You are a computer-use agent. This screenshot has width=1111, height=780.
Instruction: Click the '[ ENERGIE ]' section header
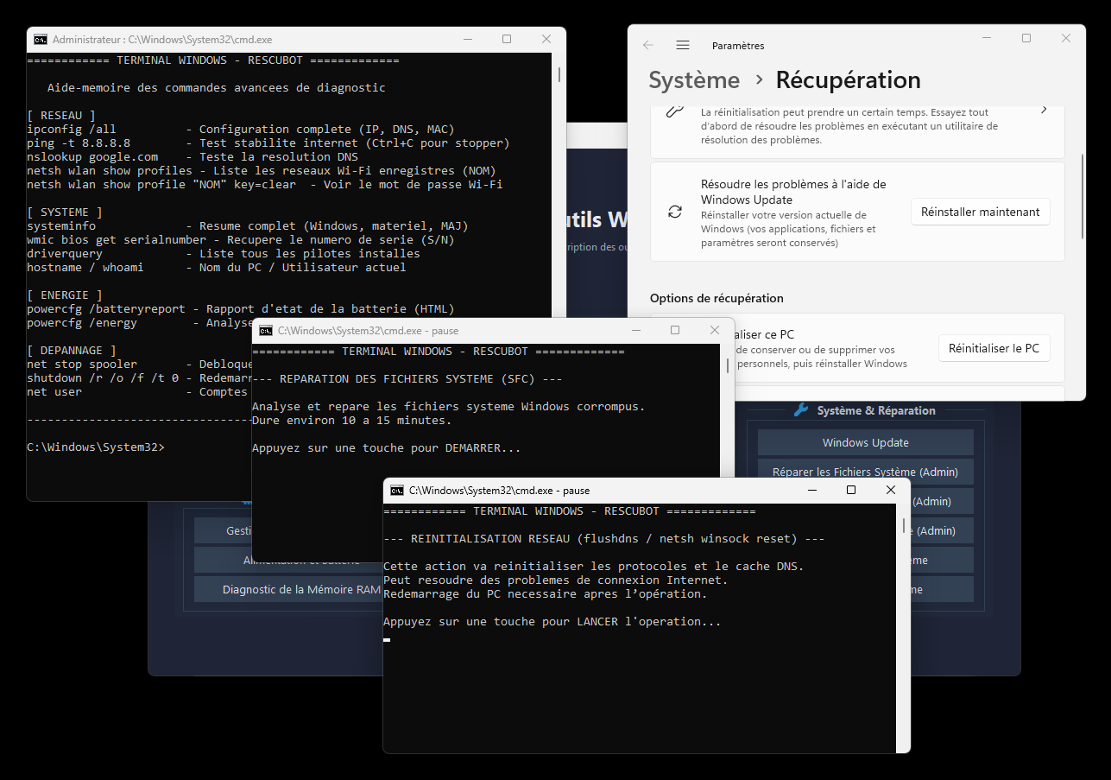(x=65, y=295)
